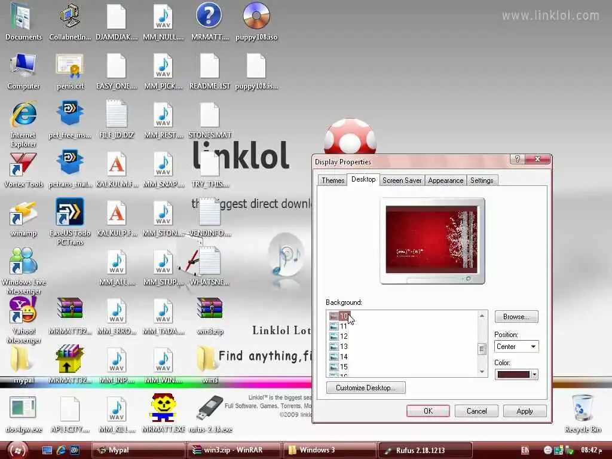Image resolution: width=612 pixels, height=459 pixels.
Task: Select the penis.crt certificate icon
Action: pos(70,72)
